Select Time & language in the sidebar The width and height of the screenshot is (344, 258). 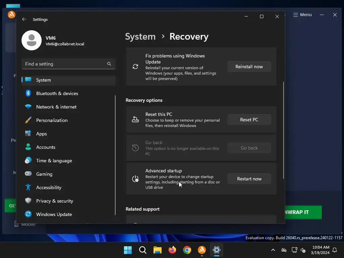click(69, 161)
